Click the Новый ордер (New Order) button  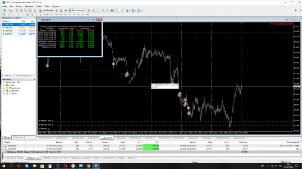click(46, 10)
